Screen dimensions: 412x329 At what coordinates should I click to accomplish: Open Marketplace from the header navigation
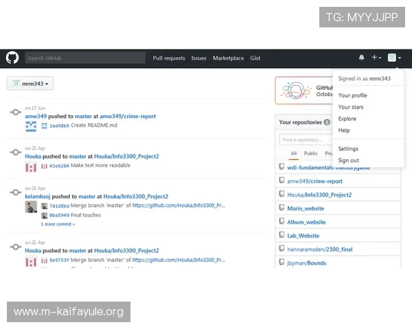tap(228, 58)
